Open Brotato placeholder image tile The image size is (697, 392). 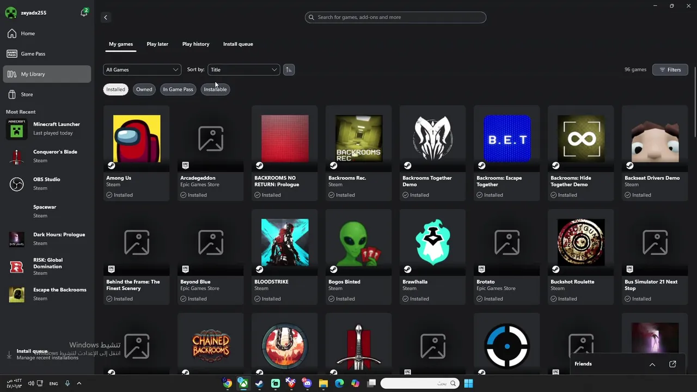point(507,242)
